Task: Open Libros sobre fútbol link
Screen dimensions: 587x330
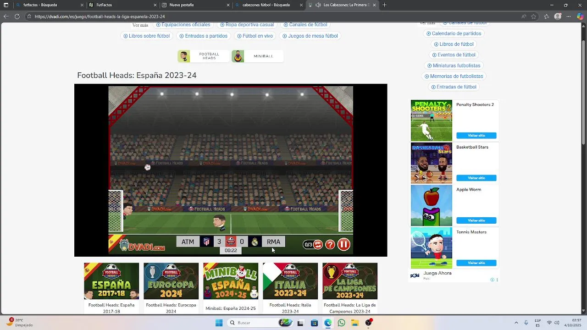Action: [146, 36]
